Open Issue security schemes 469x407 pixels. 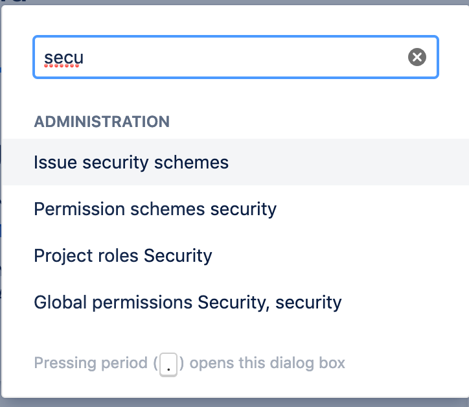(131, 162)
